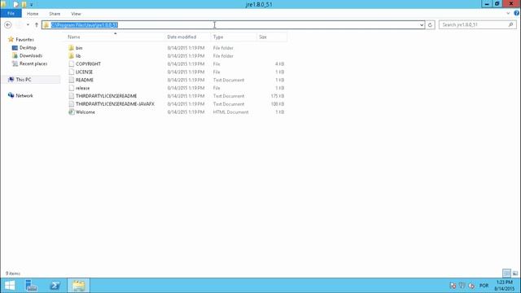Open Quick Access Toolbar customize dropdown
Screen dimensions: 521x293
point(31,5)
